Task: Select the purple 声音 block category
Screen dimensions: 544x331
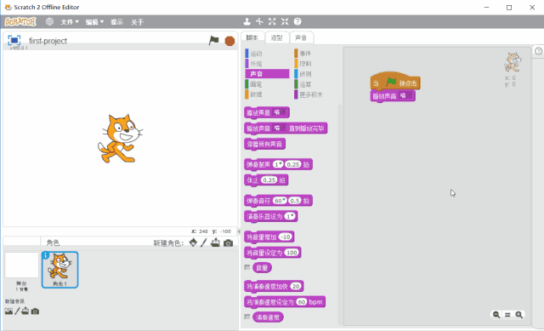Action: [x=267, y=74]
